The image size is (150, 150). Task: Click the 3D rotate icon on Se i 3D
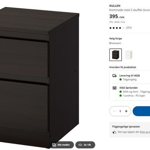[x=80, y=145]
